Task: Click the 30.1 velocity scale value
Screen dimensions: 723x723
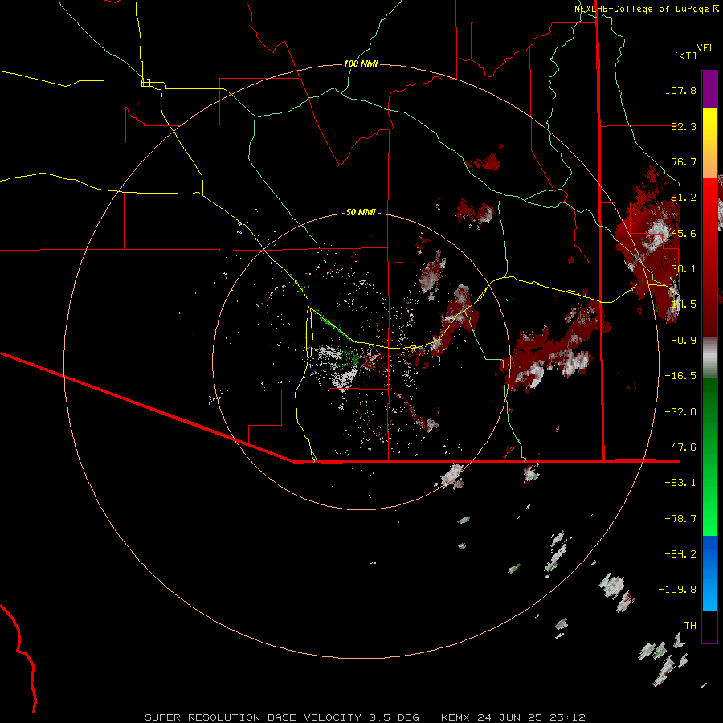Action: (684, 269)
